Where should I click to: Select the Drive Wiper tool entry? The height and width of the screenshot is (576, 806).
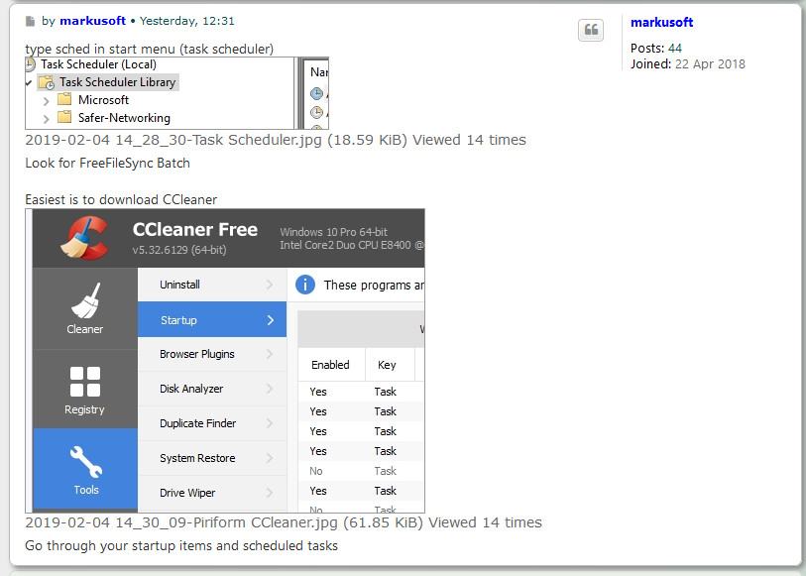(212, 493)
